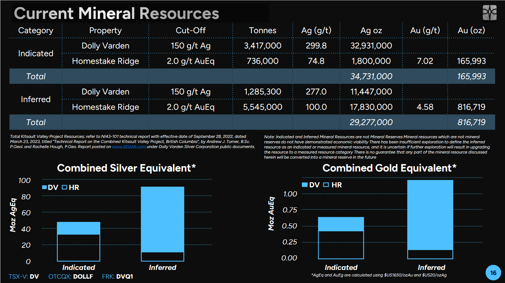
Task: Click the OTCQX: DOLLF ticker text
Action: (x=71, y=276)
